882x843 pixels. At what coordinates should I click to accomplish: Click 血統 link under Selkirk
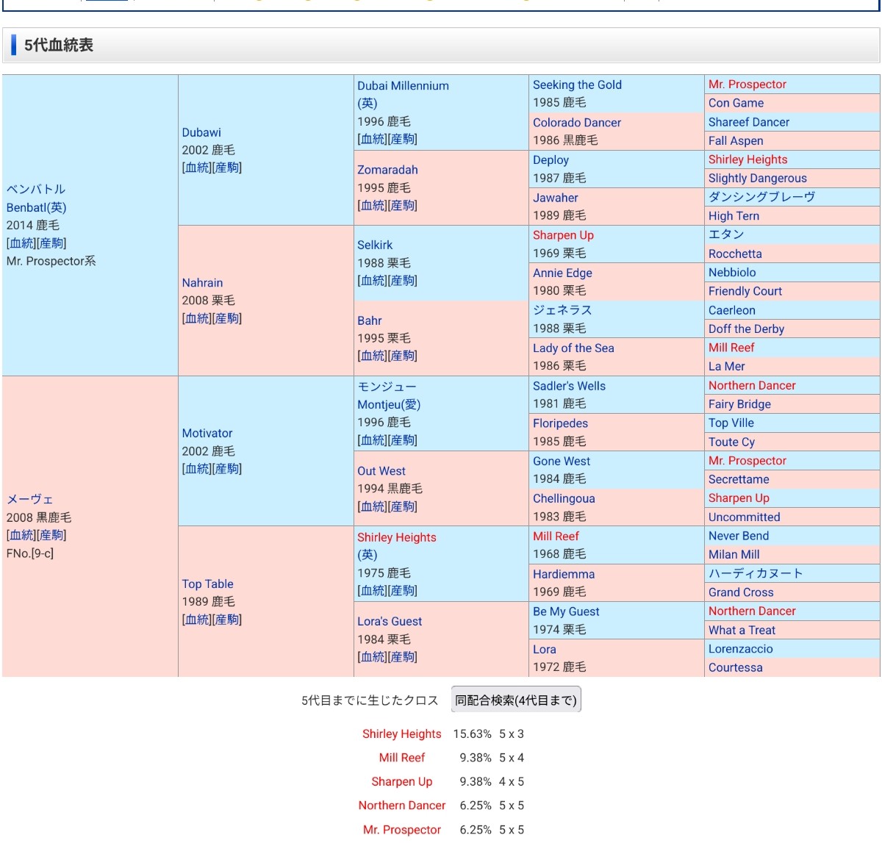(373, 281)
